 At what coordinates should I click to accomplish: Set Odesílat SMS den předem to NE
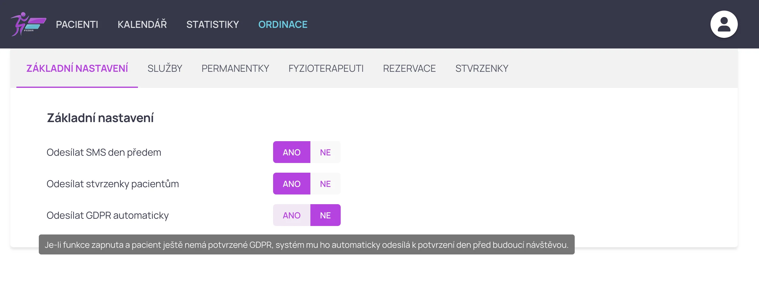[325, 152]
